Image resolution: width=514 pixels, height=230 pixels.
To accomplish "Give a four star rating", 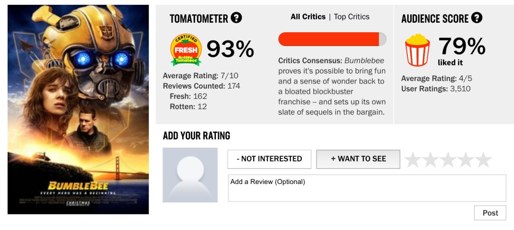I will [x=465, y=160].
